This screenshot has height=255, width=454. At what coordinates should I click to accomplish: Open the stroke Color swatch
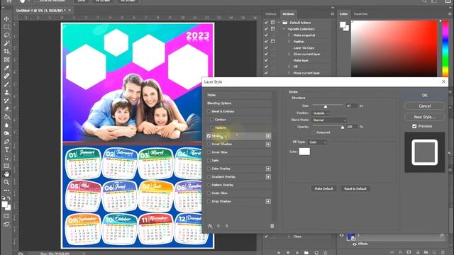(304, 152)
